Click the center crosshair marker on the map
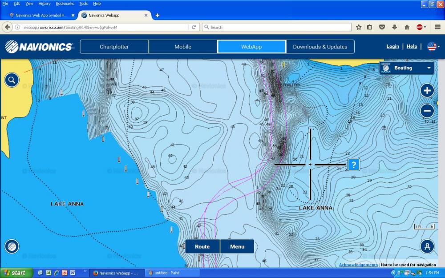The height and width of the screenshot is (278, 445). [x=310, y=165]
